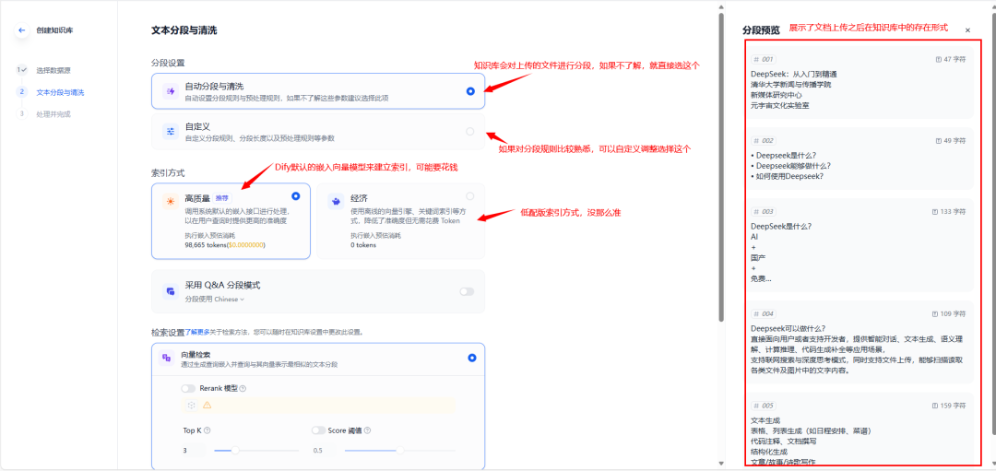Click the # 005 segment tag
The image size is (996, 471).
(763, 405)
